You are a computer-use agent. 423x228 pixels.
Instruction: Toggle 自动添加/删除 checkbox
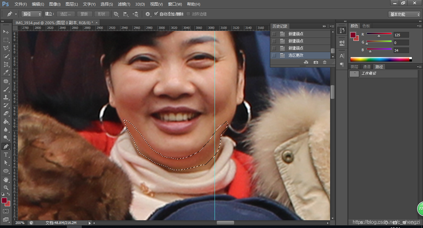pyautogui.click(x=156, y=14)
